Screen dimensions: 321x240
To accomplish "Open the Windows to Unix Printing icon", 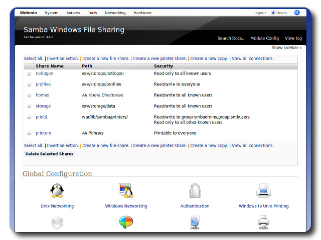I will [x=263, y=190].
